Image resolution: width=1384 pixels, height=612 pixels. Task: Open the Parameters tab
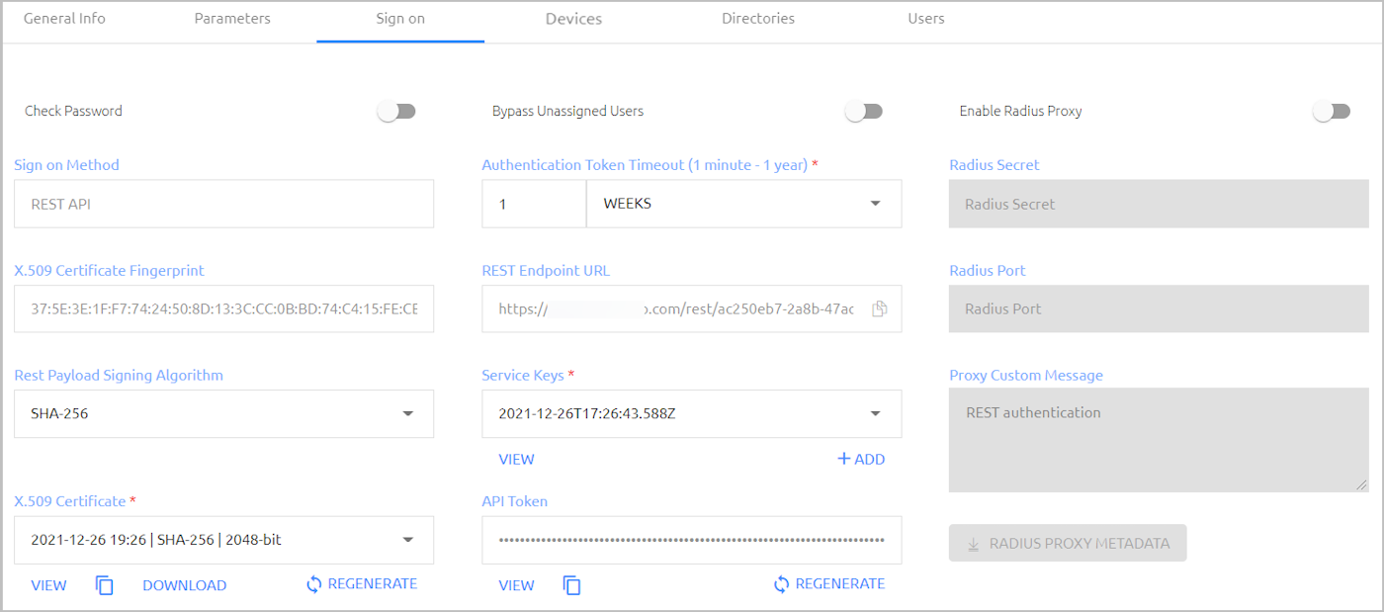[x=232, y=19]
